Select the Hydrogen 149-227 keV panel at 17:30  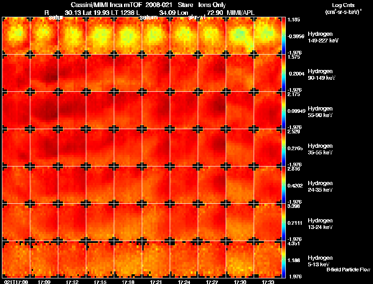(240, 36)
